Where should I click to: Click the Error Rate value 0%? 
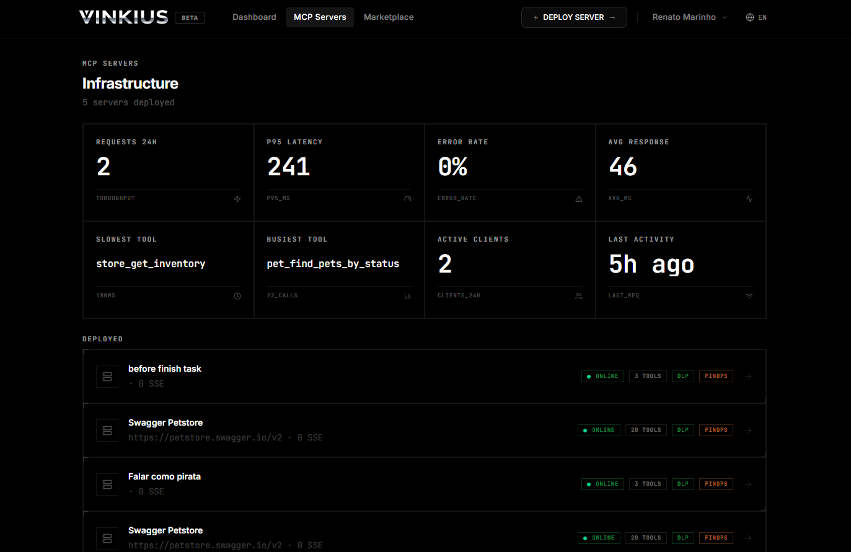[452, 167]
